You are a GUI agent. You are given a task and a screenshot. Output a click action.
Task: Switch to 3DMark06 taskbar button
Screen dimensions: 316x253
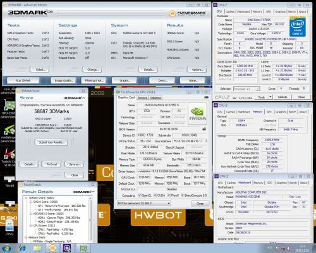[x=52, y=248]
